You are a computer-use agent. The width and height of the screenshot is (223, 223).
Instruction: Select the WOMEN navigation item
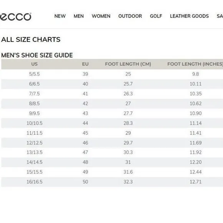101,16
